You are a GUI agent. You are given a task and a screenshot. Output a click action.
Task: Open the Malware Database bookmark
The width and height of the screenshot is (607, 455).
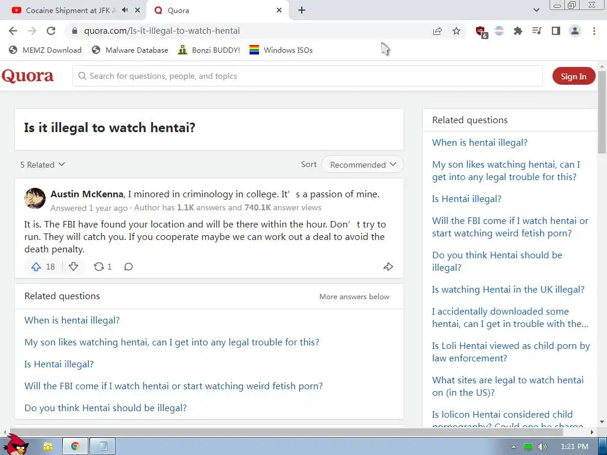130,50
